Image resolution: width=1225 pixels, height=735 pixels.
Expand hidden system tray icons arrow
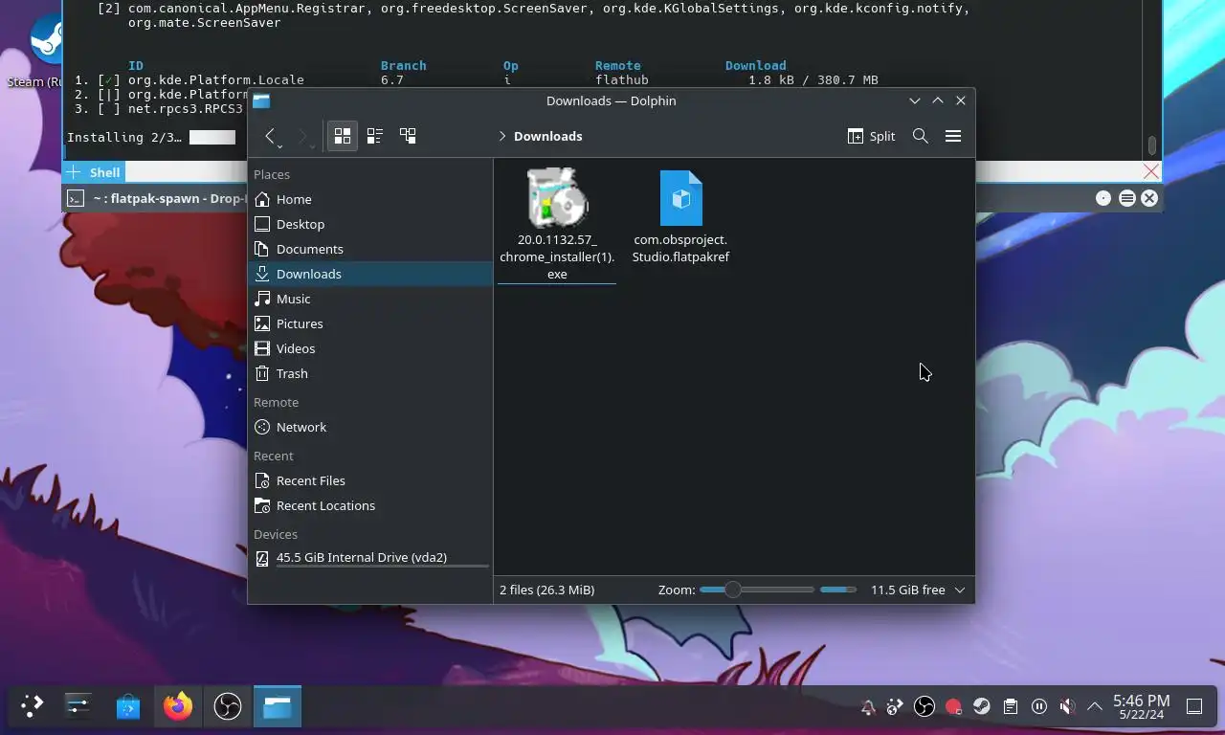pos(1095,707)
